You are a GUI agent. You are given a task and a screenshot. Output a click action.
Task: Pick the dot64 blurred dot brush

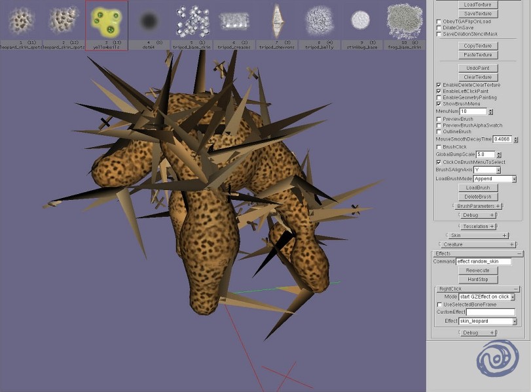pyautogui.click(x=149, y=25)
